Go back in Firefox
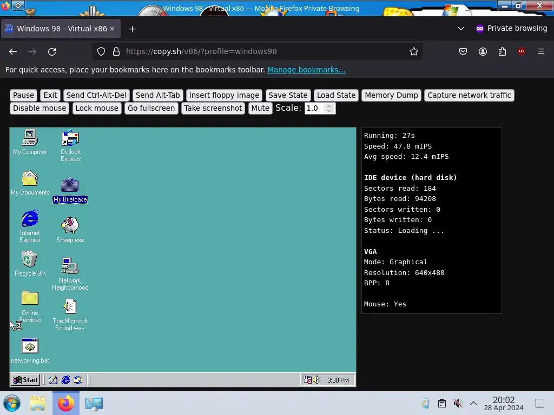 pos(13,51)
